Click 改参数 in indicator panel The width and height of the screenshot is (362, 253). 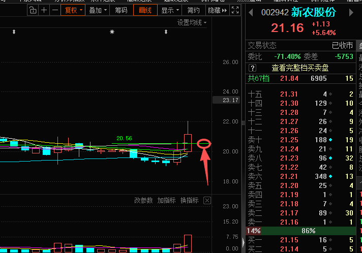point(143,200)
